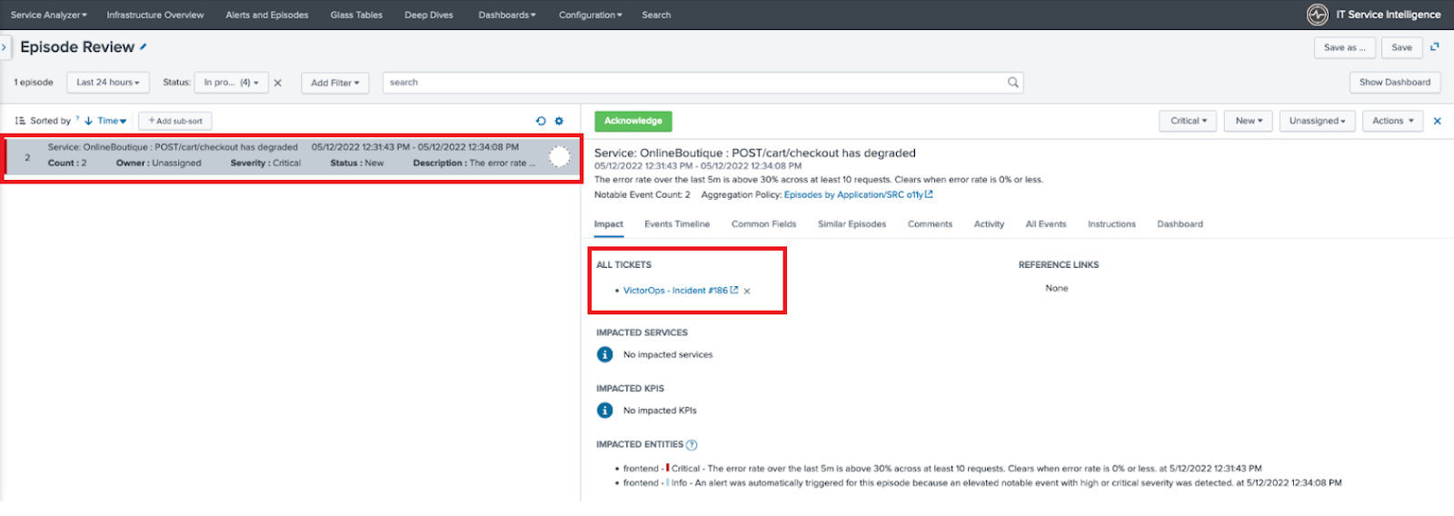Screen dimensions: 1454x516
Task: Open the Dashboards menu
Action: [507, 15]
